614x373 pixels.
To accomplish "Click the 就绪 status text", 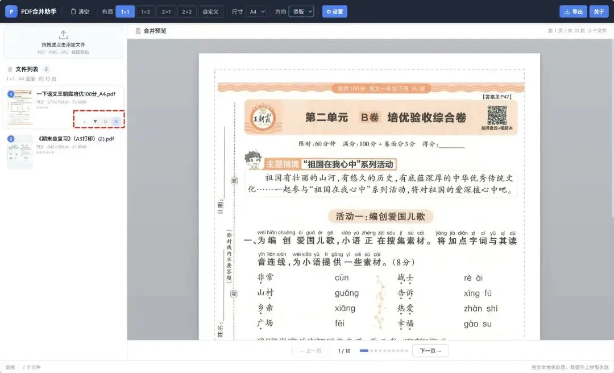I will [x=10, y=367].
